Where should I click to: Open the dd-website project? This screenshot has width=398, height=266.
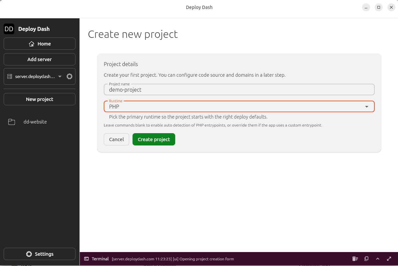pyautogui.click(x=35, y=122)
